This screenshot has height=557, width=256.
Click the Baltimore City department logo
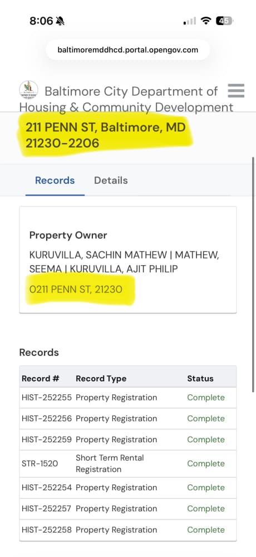29,90
